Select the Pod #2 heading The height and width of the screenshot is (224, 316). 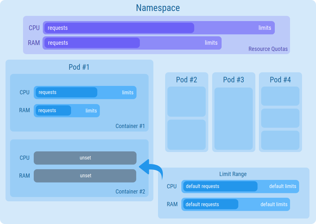tap(187, 80)
